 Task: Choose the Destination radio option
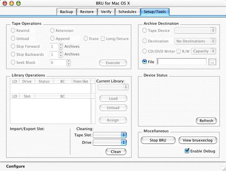pos(145,41)
